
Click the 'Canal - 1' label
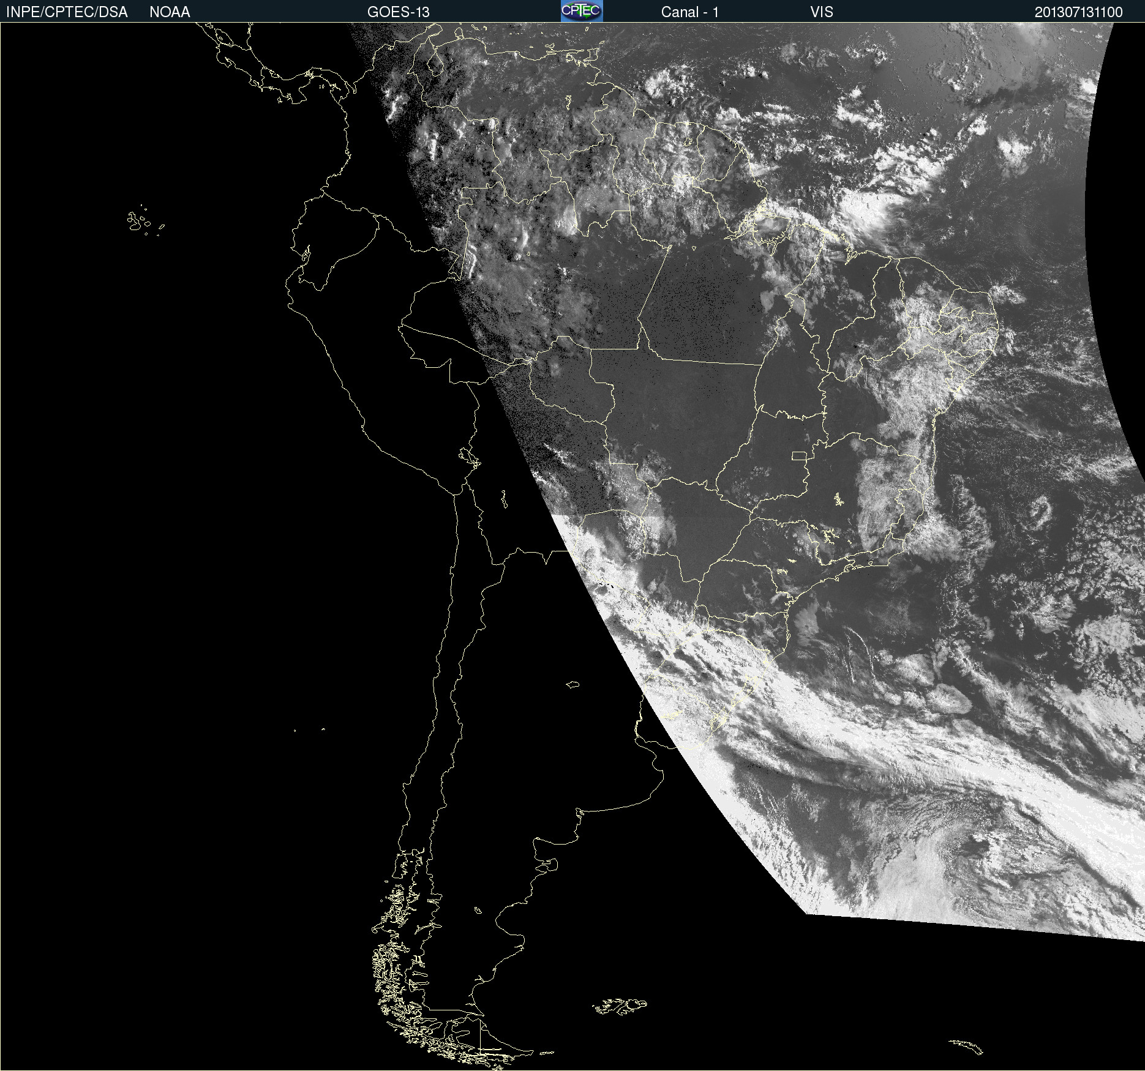[690, 12]
